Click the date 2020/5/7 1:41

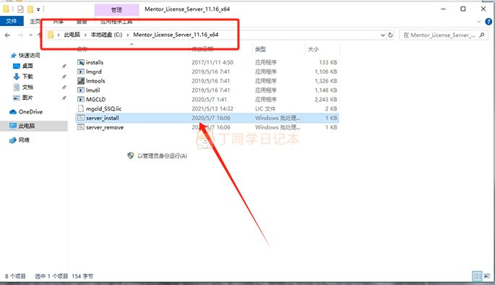(209, 99)
